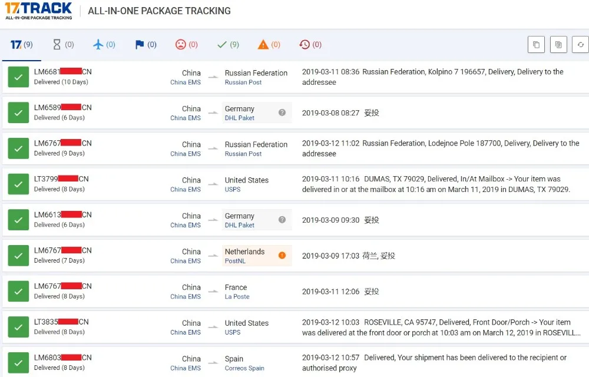Click 'Delivered (9 Days)' status text
The width and height of the screenshot is (589, 377).
[x=59, y=153]
